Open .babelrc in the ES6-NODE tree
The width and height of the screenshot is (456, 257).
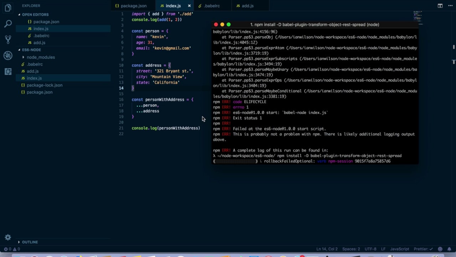(x=35, y=64)
